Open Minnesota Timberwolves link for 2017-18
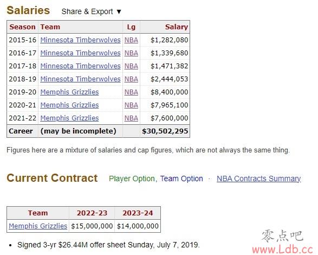The image size is (318, 255). (x=80, y=66)
